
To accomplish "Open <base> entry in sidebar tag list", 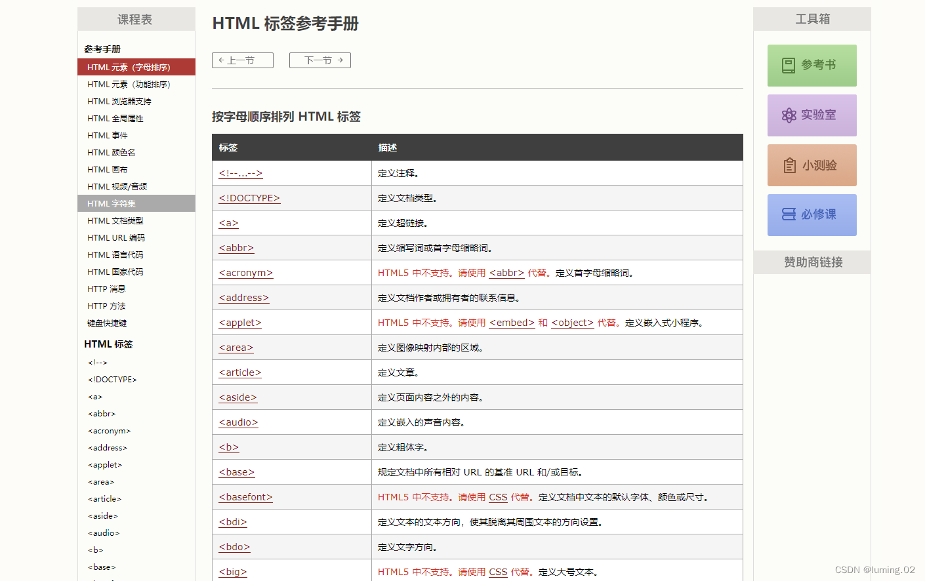I will coord(102,567).
